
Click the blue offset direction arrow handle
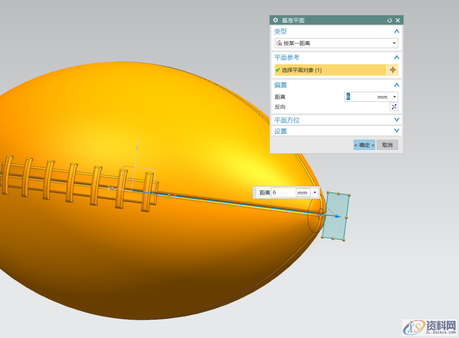coord(338,216)
